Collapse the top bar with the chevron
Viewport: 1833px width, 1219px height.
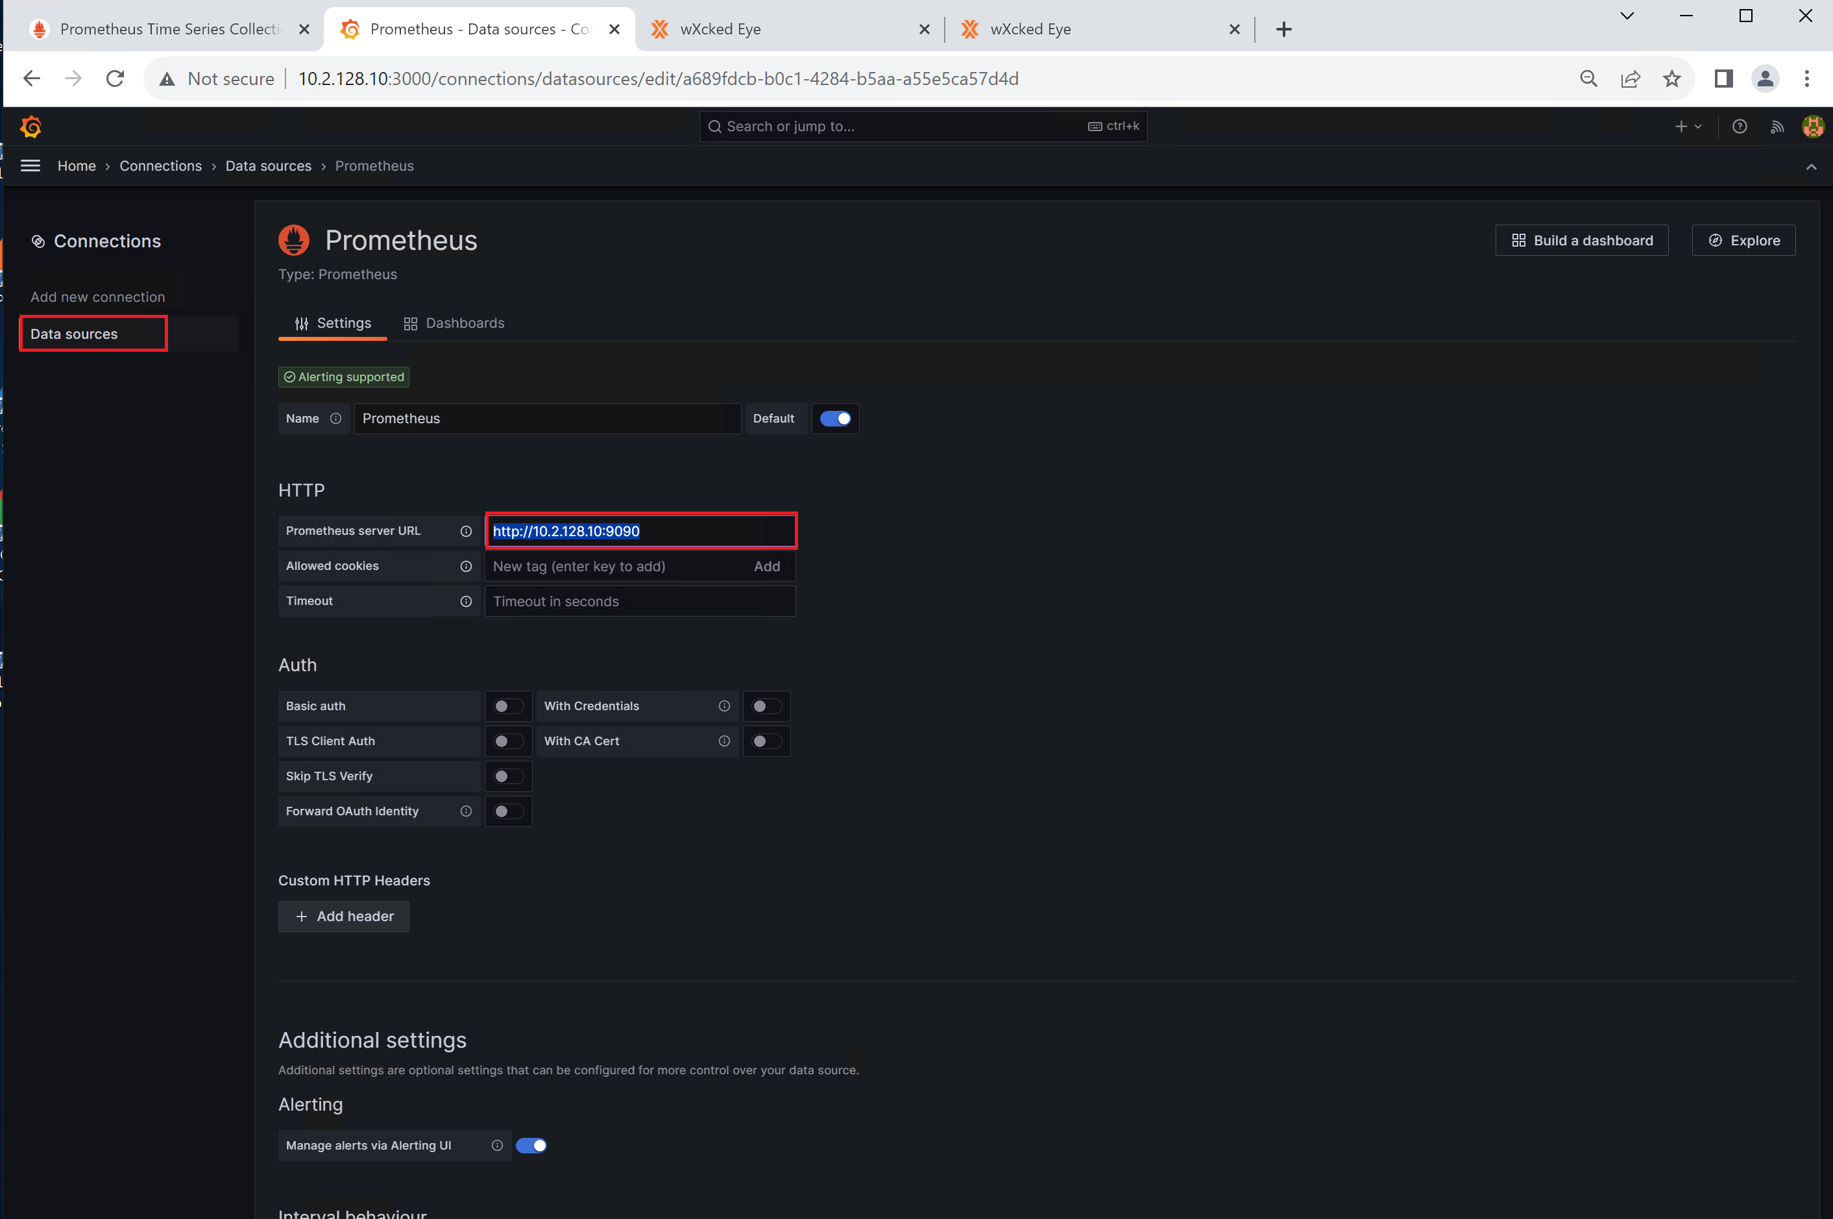point(1811,166)
